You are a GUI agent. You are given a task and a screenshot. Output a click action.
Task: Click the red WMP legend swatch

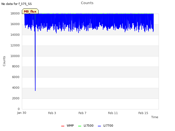(63, 126)
